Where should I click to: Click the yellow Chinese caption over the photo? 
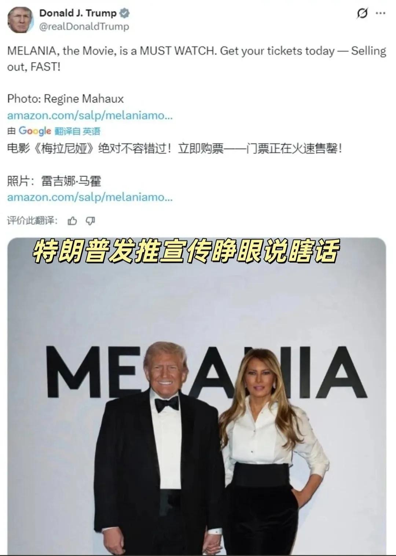pyautogui.click(x=186, y=251)
